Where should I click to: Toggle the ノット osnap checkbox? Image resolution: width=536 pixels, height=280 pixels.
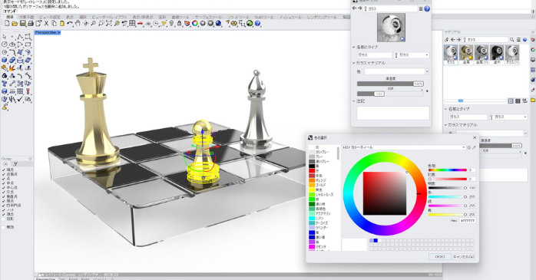4,210
